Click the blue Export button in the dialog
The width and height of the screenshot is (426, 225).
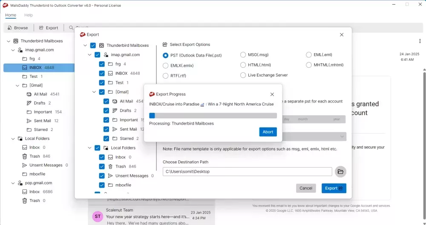[334, 188]
